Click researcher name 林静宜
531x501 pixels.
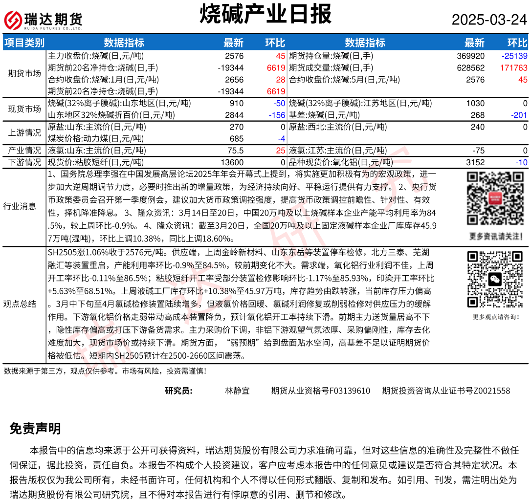(x=237, y=391)
